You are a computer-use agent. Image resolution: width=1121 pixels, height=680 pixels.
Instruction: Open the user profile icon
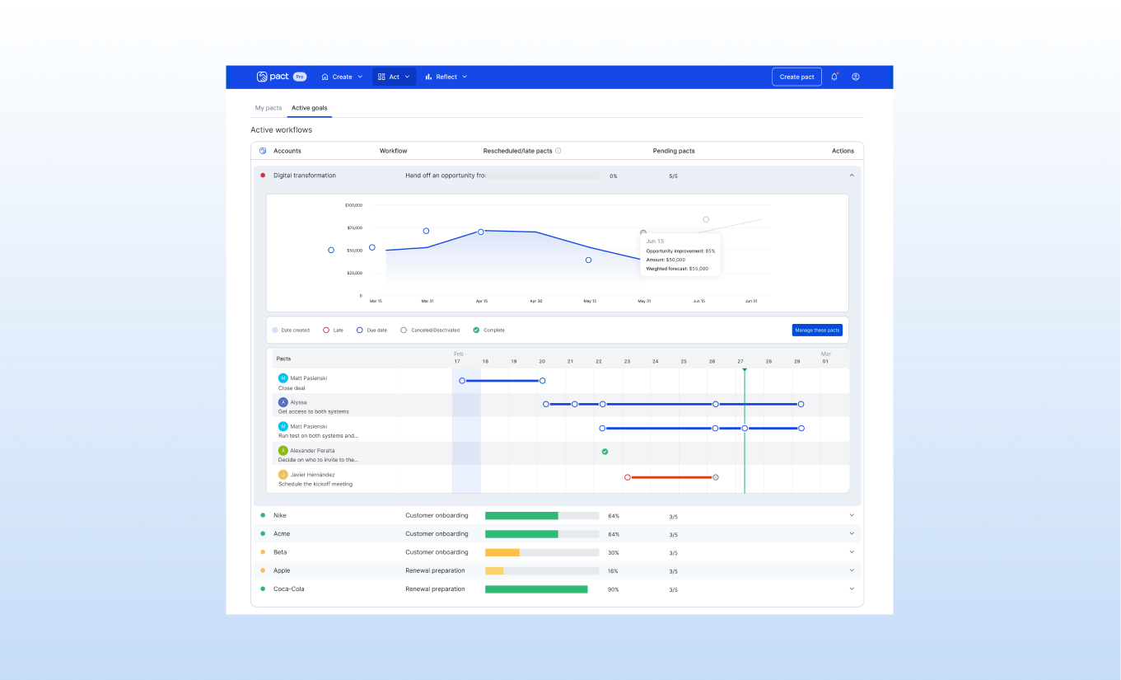click(x=856, y=77)
